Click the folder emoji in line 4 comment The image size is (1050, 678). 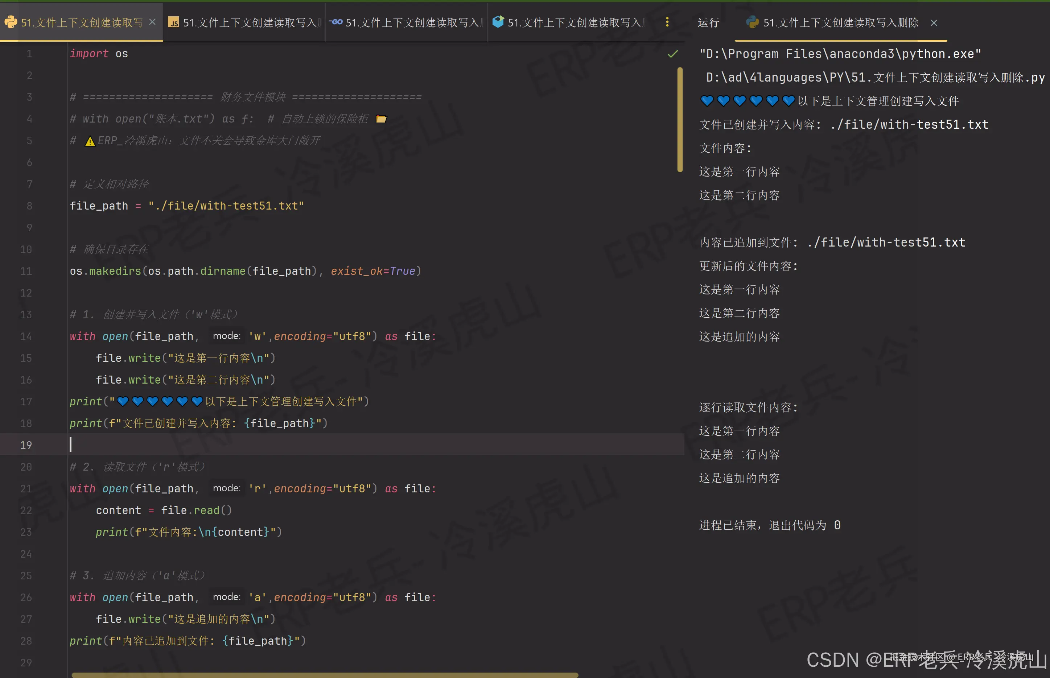click(381, 119)
